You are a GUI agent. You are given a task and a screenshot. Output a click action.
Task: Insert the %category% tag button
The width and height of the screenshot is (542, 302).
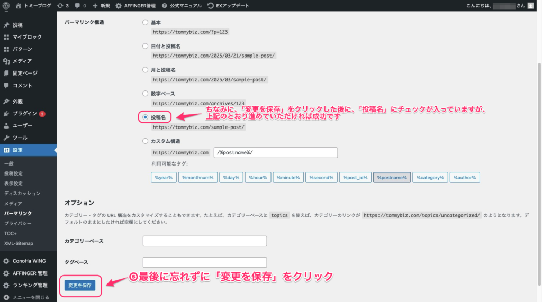430,177
